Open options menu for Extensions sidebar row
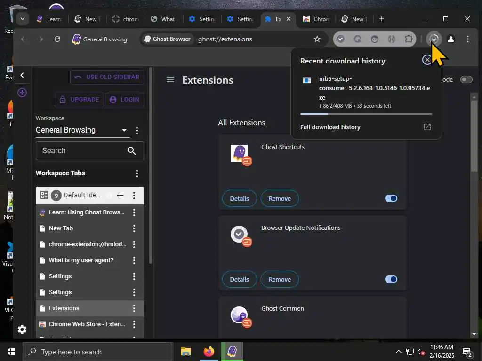The image size is (482, 361). (x=134, y=308)
